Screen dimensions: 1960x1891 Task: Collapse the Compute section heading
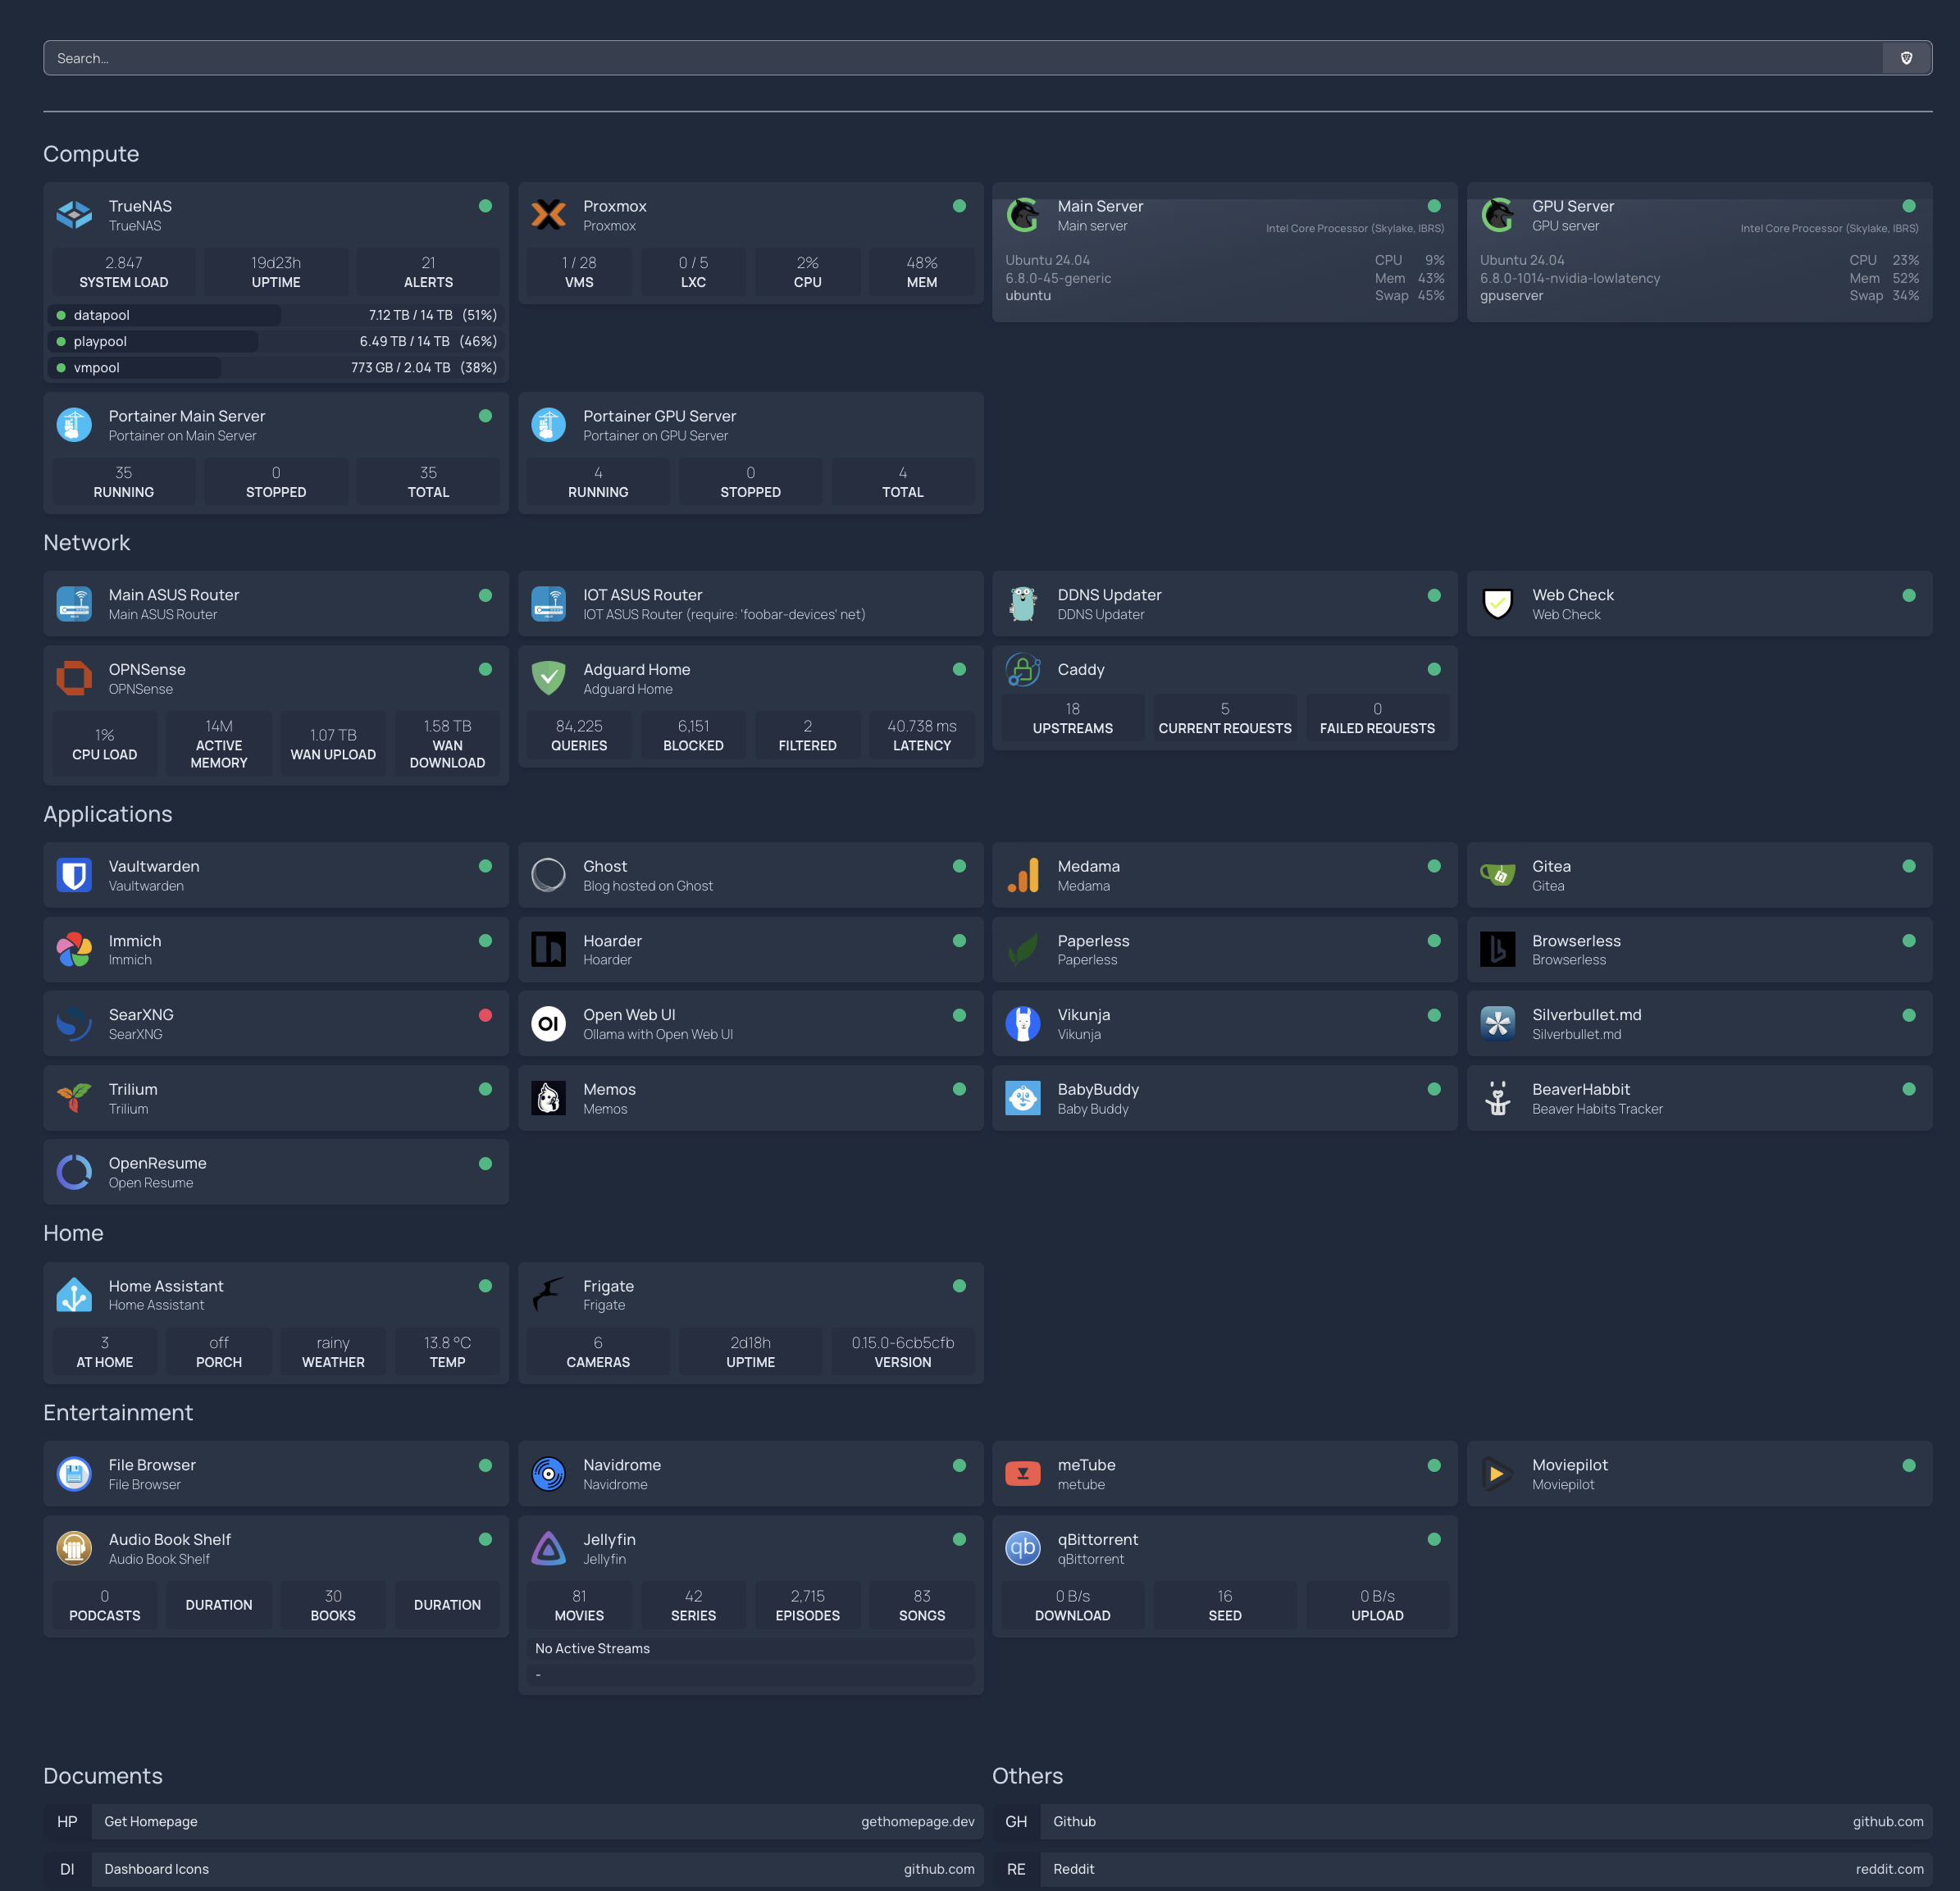click(91, 154)
